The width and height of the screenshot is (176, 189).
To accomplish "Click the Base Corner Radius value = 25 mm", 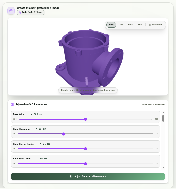I will pyautogui.click(x=45, y=144).
